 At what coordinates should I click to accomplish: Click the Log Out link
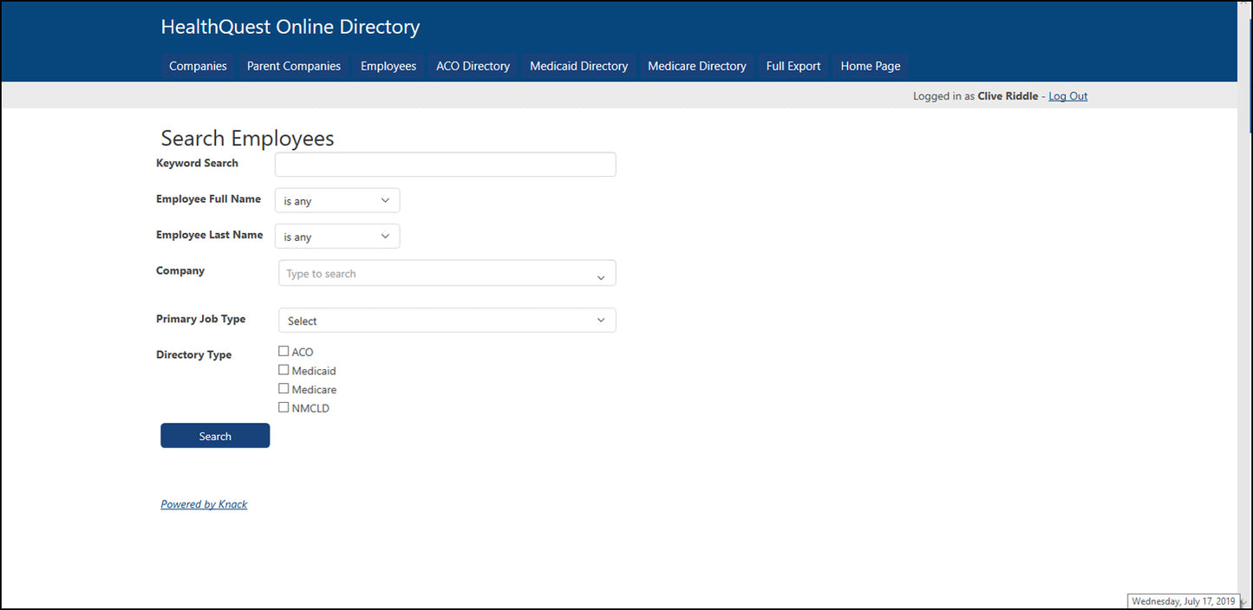pos(1067,96)
